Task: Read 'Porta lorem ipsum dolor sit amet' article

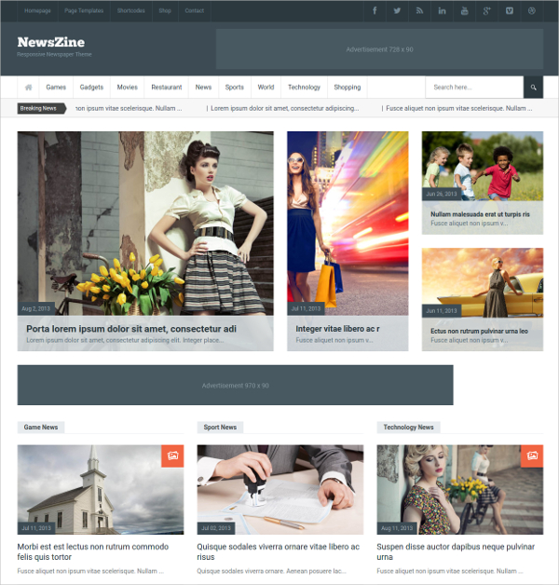Action: [x=131, y=329]
